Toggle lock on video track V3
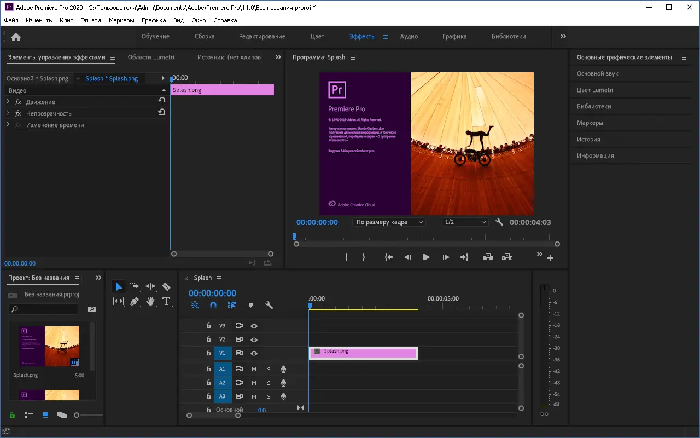The height and width of the screenshot is (438, 700). 208,326
